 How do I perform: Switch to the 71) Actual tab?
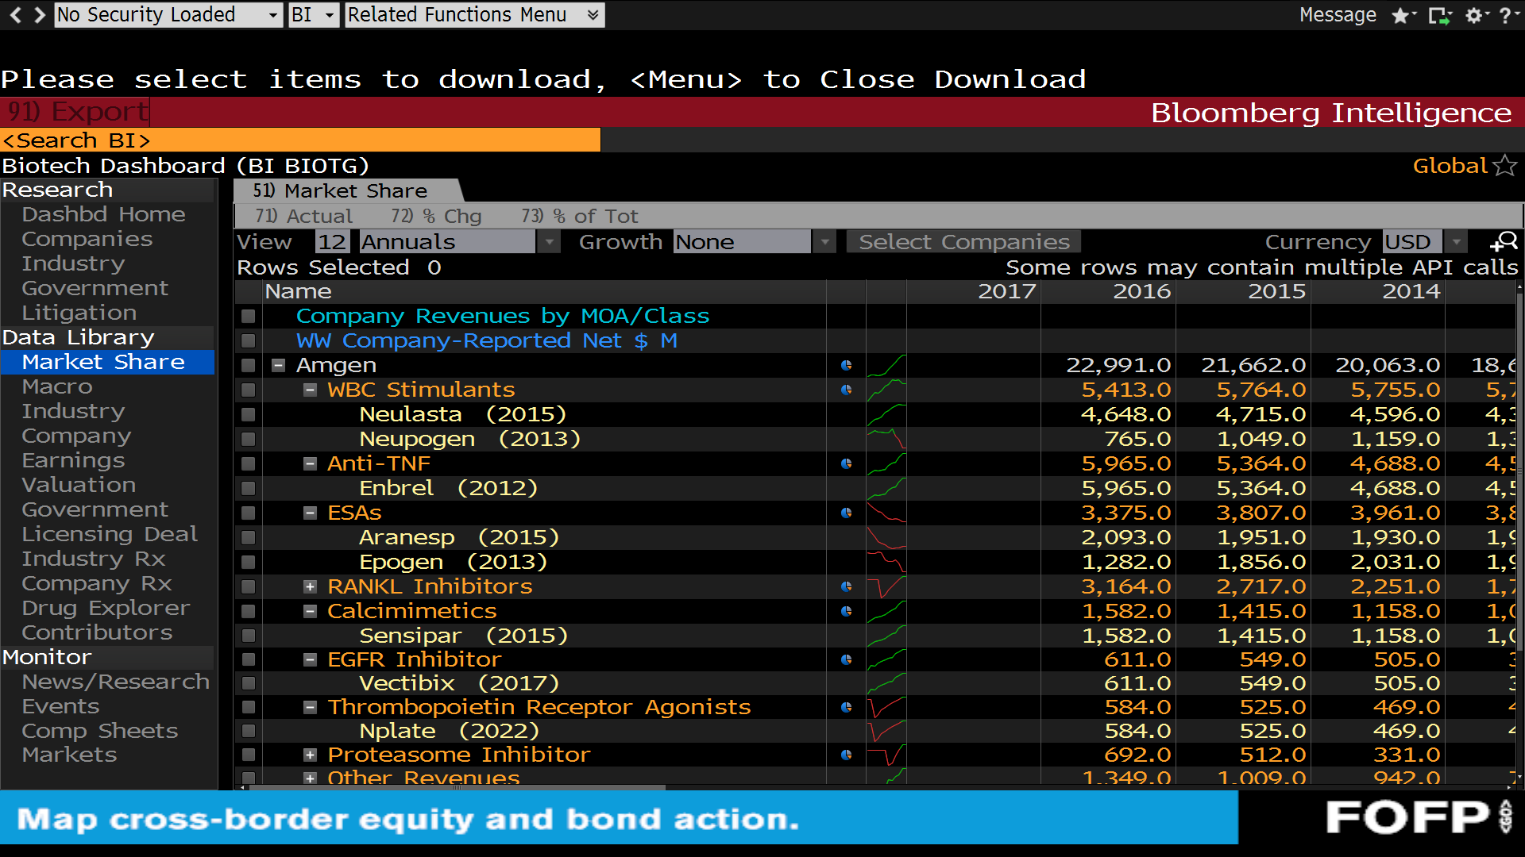[303, 216]
